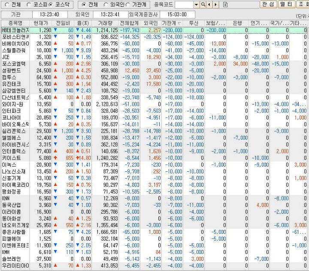This screenshot has height=271, width=309.
Task: Select the 실리콘웍스 stock name
Action: coord(14,131)
